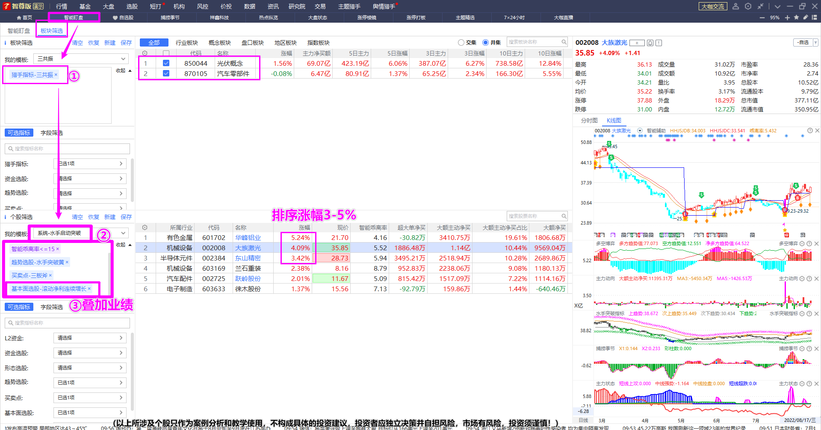The height and width of the screenshot is (430, 821).
Task: Click the star favorite icon in toolbar
Action: click(796, 18)
